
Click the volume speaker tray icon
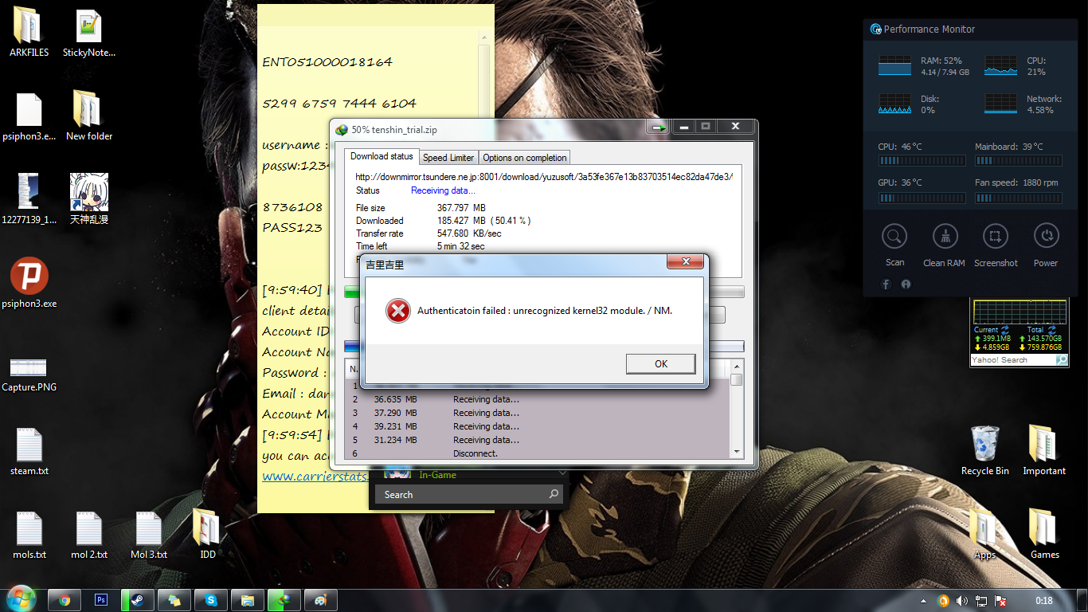962,601
